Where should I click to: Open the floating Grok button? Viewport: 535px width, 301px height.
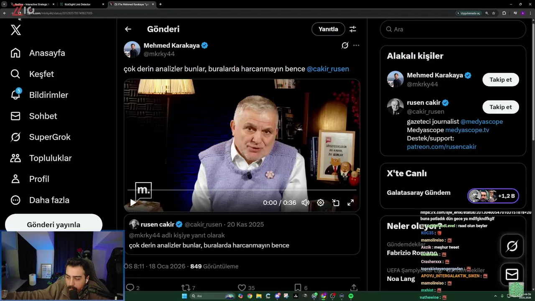(512, 246)
